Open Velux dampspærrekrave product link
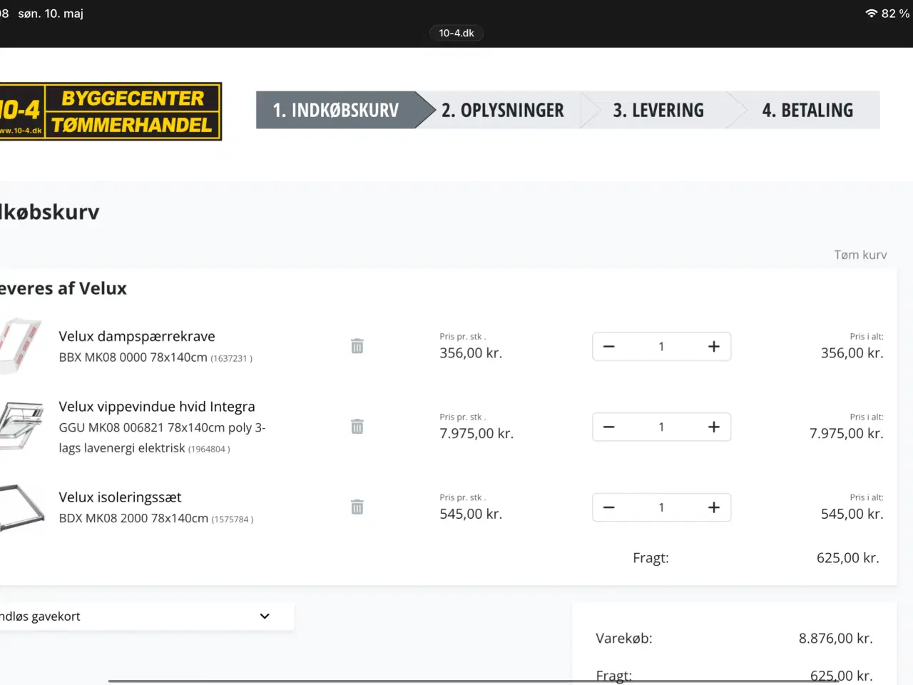The height and width of the screenshot is (685, 913). click(137, 336)
